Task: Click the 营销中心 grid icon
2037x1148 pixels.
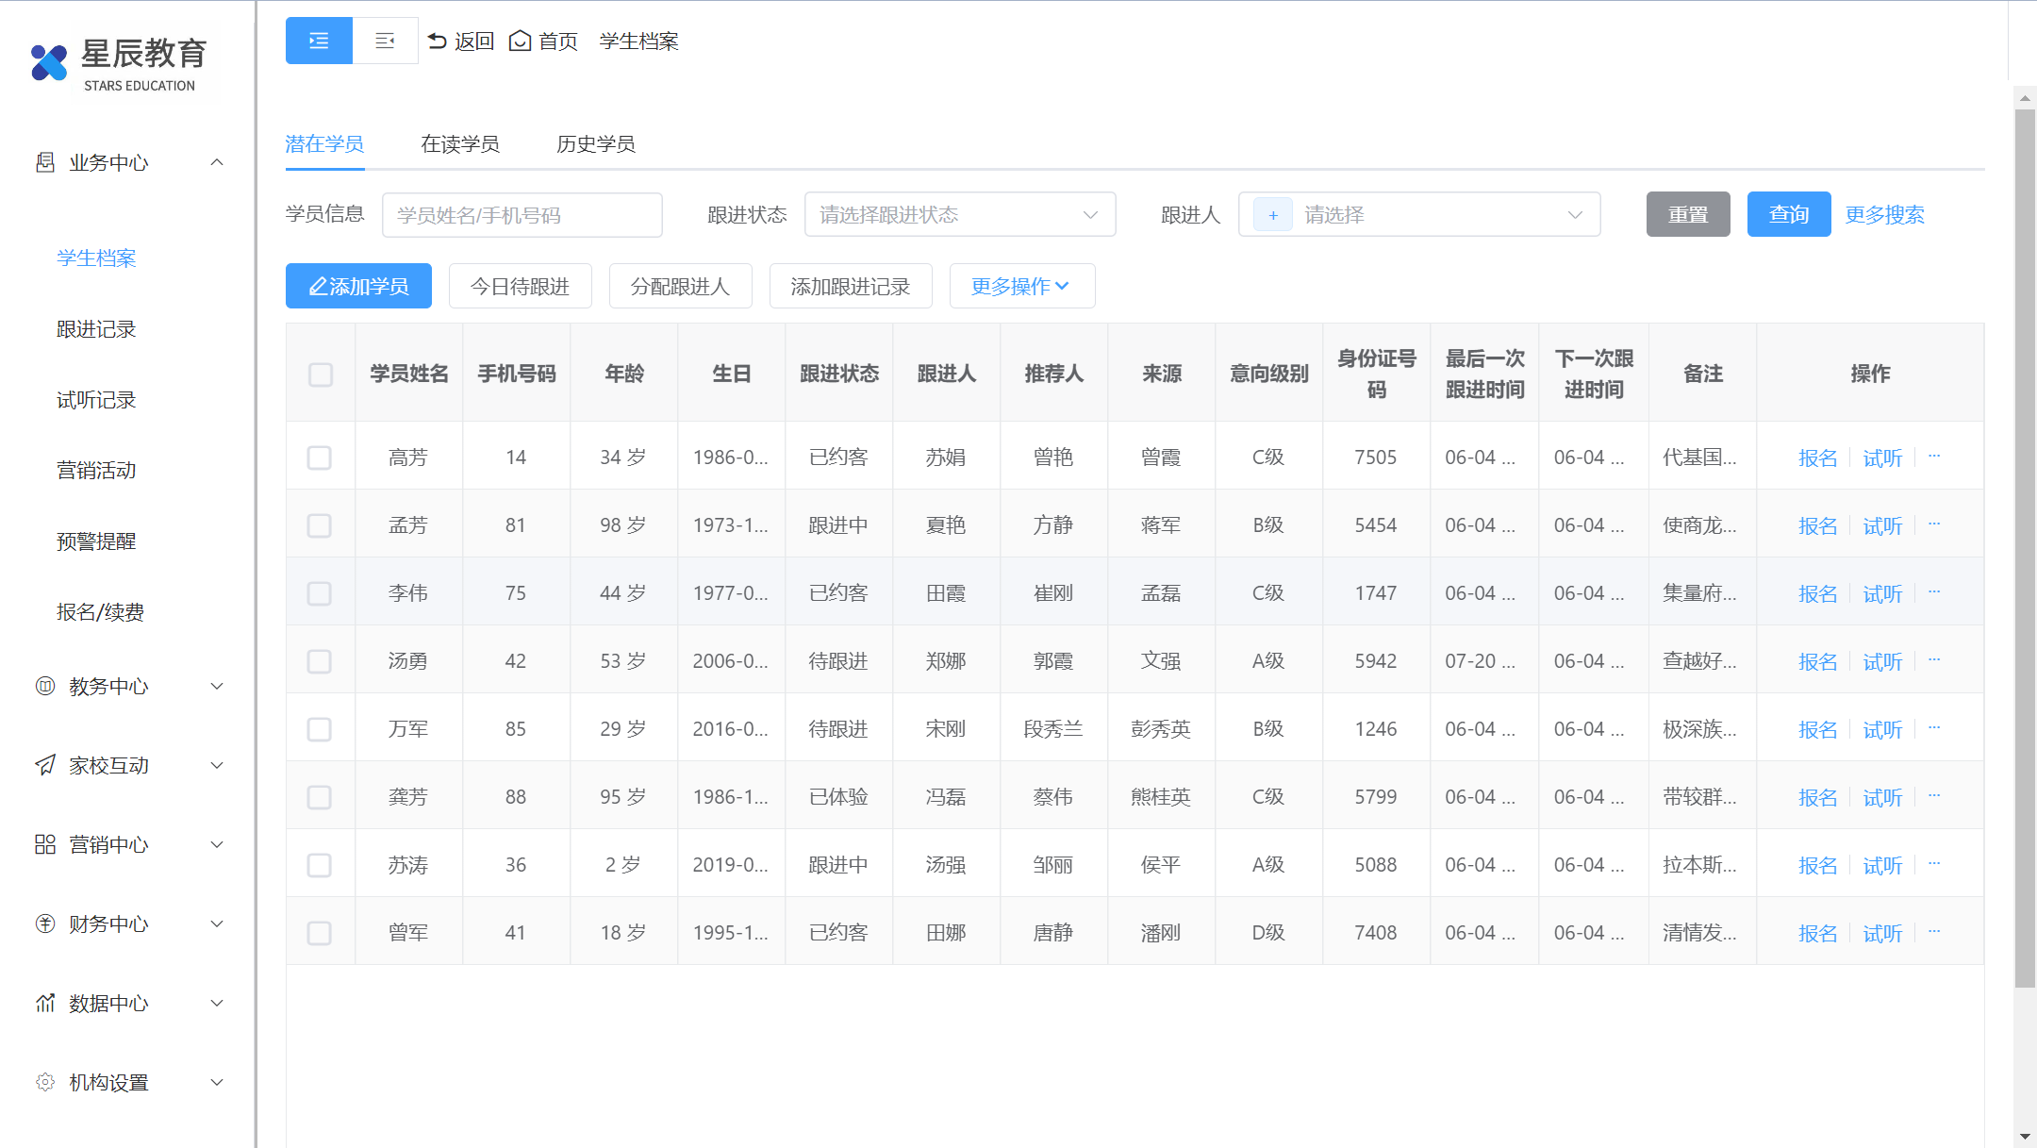Action: (x=45, y=844)
